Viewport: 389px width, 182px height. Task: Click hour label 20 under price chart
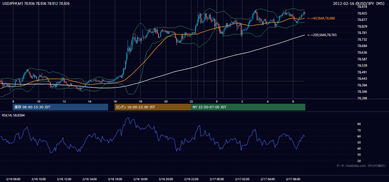[166, 101]
